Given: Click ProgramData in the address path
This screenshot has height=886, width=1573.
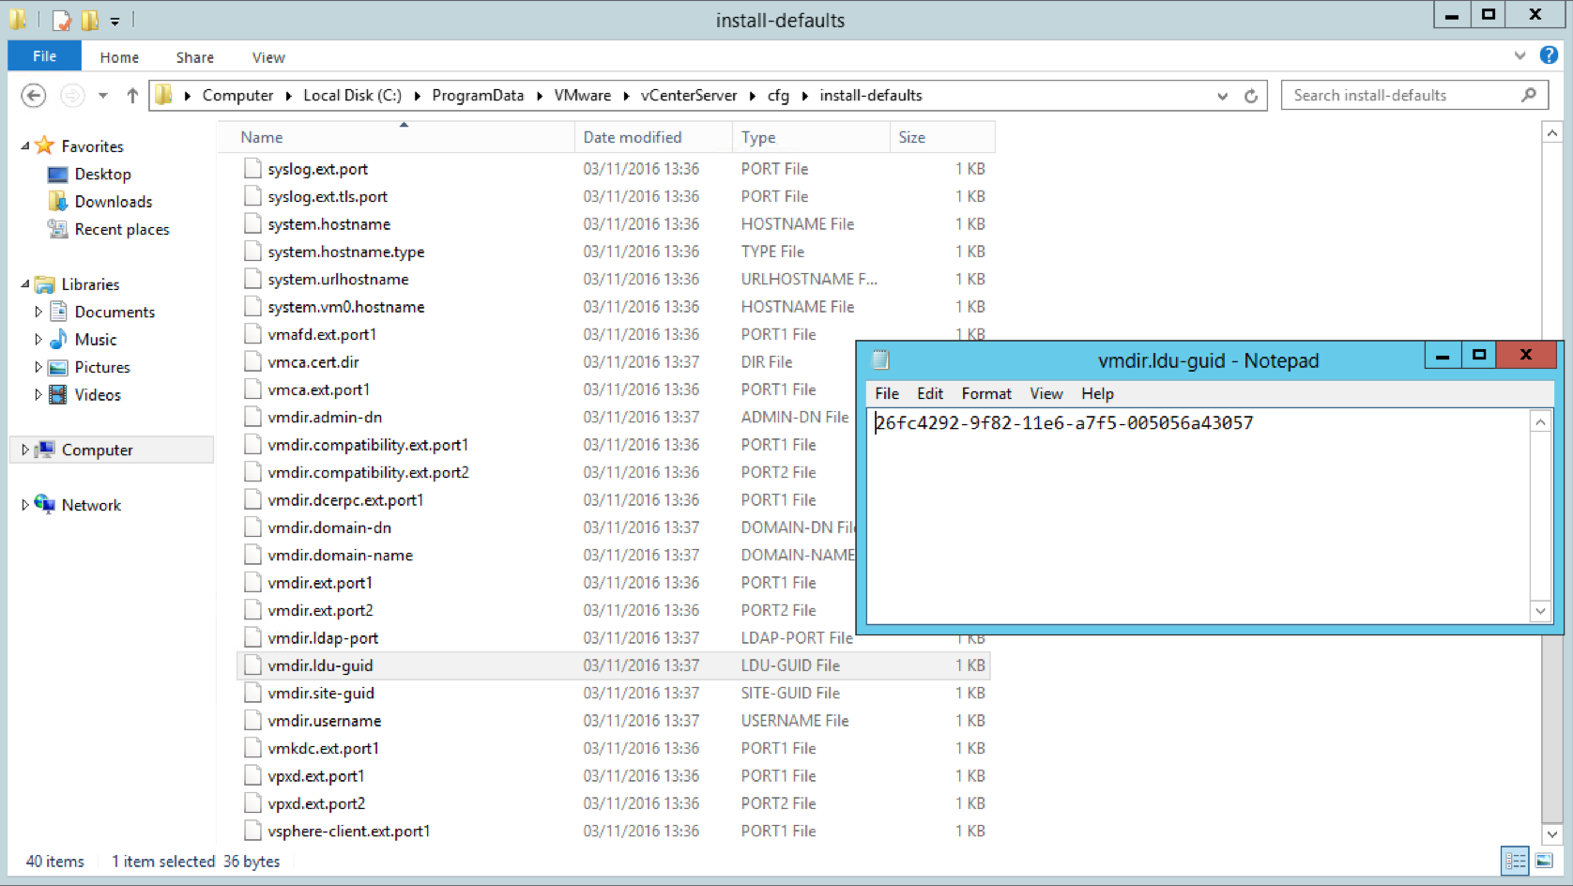Looking at the screenshot, I should tap(478, 95).
